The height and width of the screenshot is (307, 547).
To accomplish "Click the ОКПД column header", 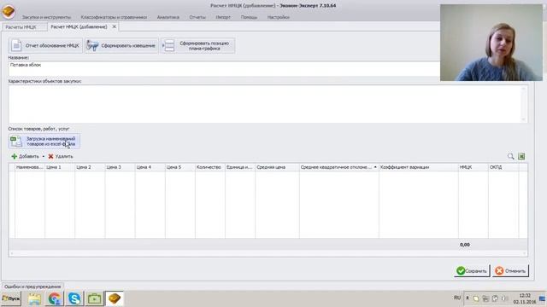I will tap(503, 167).
